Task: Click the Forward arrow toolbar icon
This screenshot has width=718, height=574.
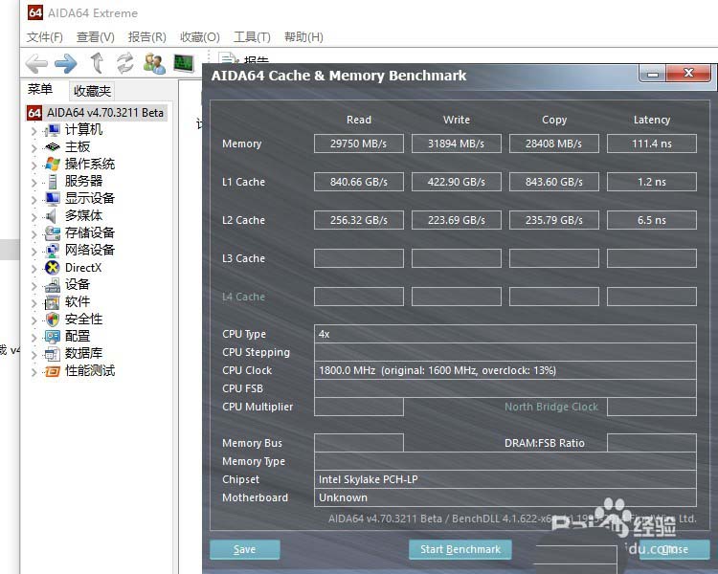Action: click(x=66, y=63)
